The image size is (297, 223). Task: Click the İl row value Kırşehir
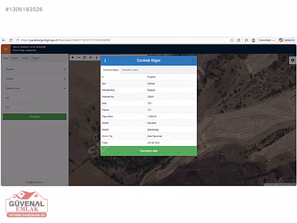151,77
